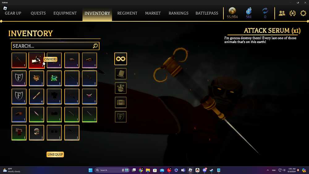Open Microsoft Teams from the taskbar

click(x=183, y=170)
